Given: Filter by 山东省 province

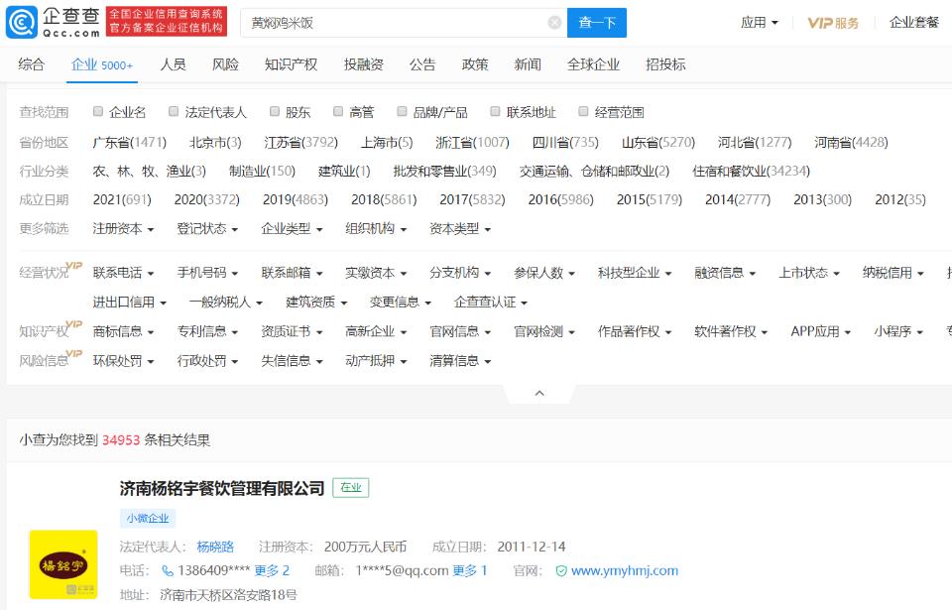Looking at the screenshot, I should click(x=657, y=142).
